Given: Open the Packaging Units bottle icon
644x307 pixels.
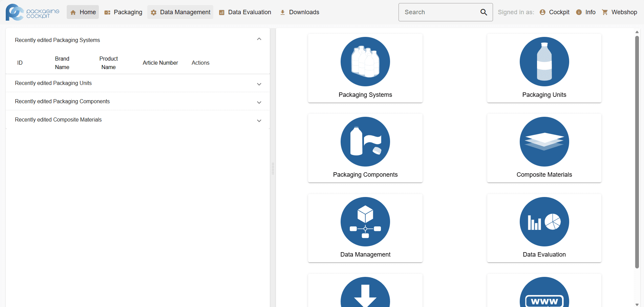Looking at the screenshot, I should tap(544, 62).
